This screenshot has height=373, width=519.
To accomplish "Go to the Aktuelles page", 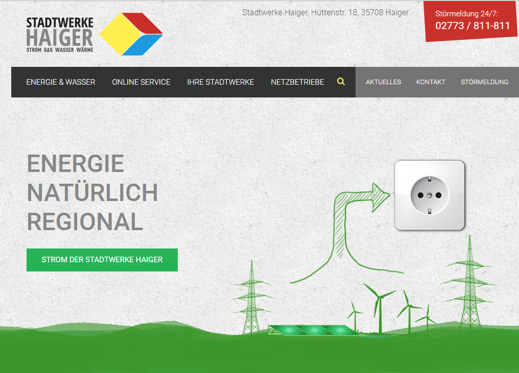I will [x=383, y=82].
